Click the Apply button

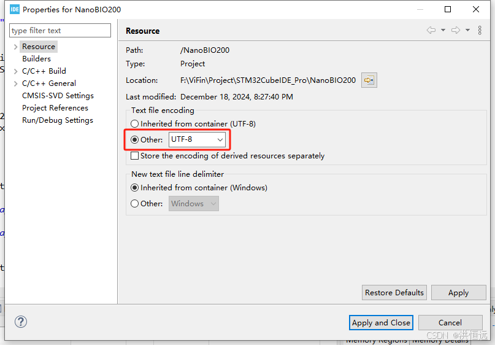(x=458, y=293)
